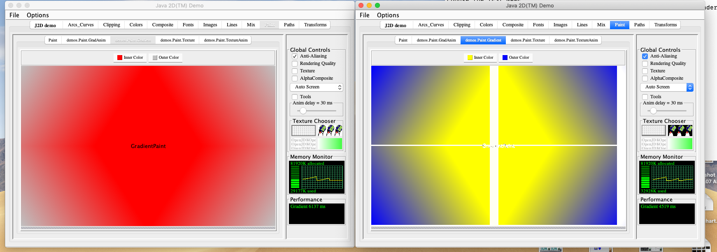Click the Performance output panel in left window
The width and height of the screenshot is (717, 252).
316,214
